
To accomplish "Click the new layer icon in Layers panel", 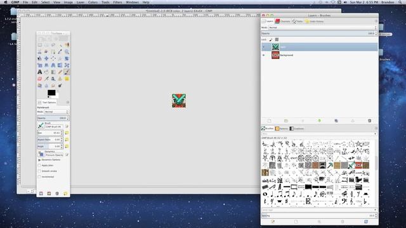I will tap(270, 121).
